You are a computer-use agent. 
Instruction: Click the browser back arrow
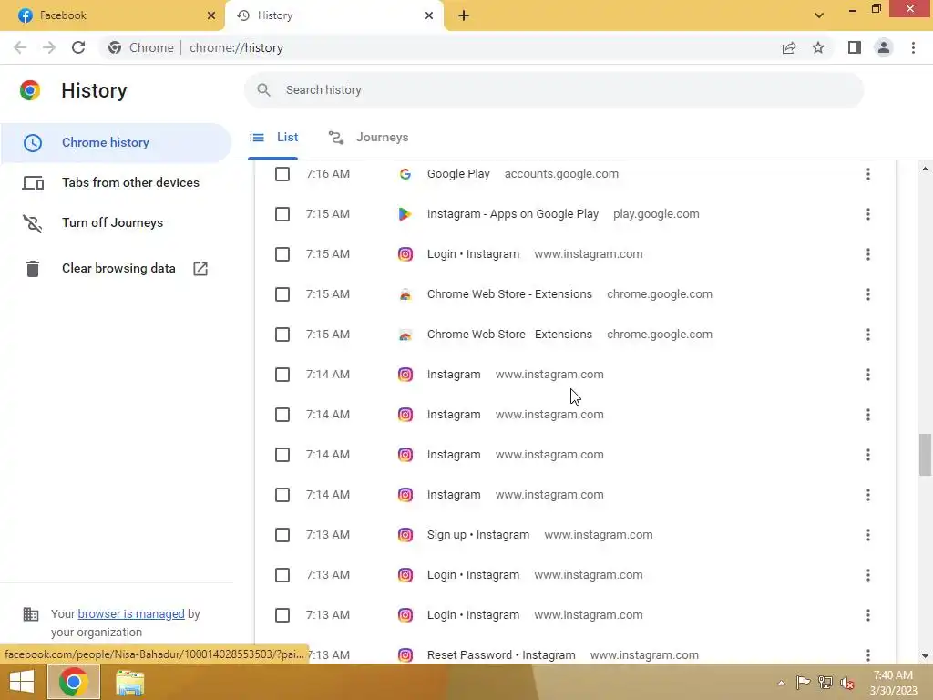(20, 47)
